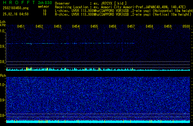Screen dimensions: 193x126
Task: Click the Lch 1.0 kHz axis label
Action: coord(2,31)
